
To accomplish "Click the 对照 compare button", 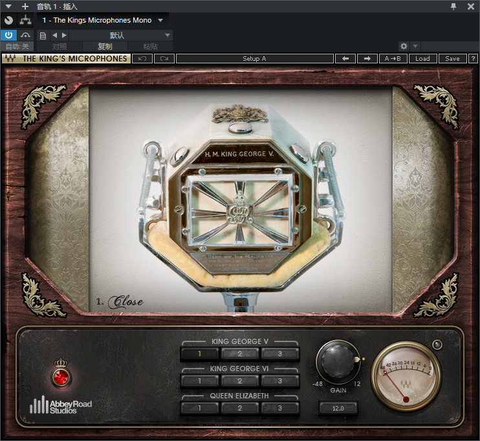I will (60, 47).
